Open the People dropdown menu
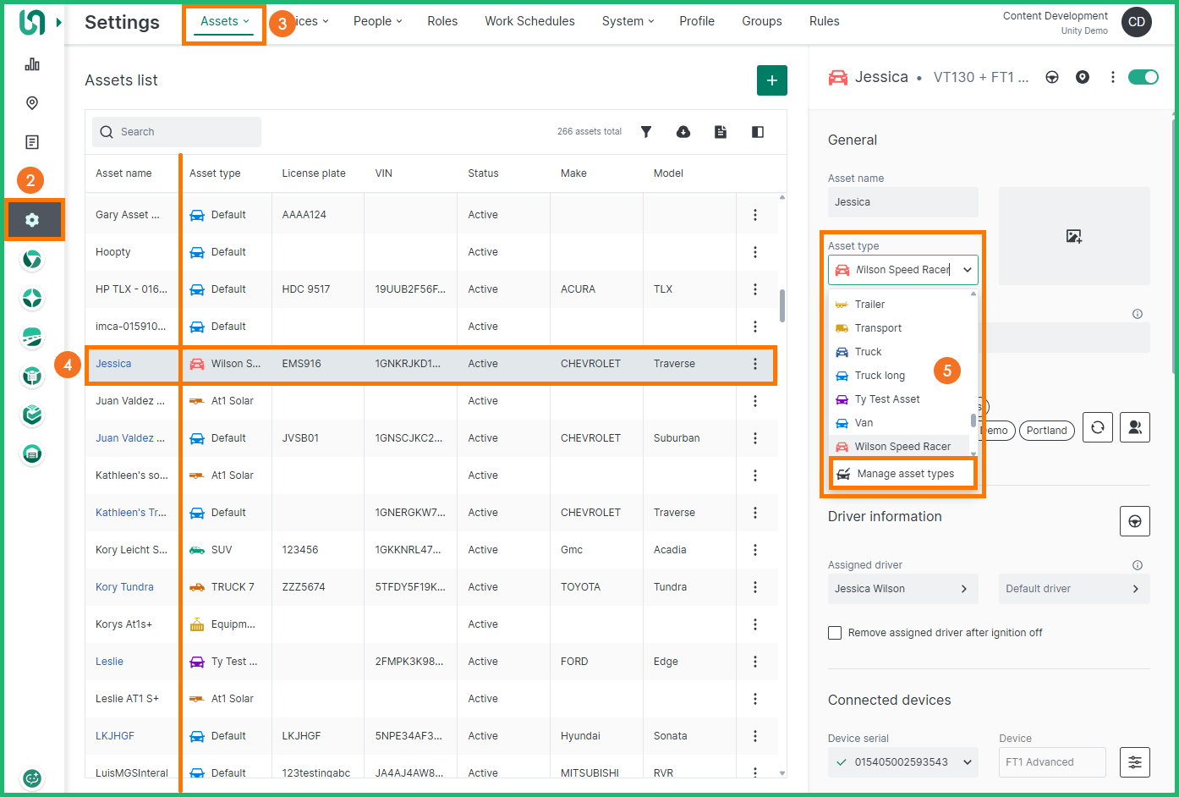The width and height of the screenshot is (1179, 797). (377, 21)
